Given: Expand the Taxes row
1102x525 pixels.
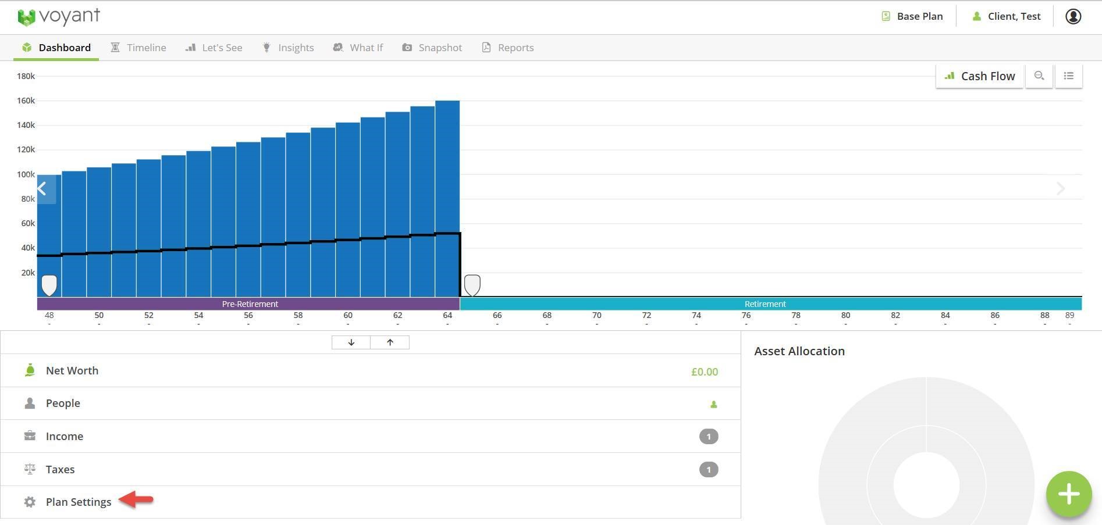Looking at the screenshot, I should coord(371,469).
